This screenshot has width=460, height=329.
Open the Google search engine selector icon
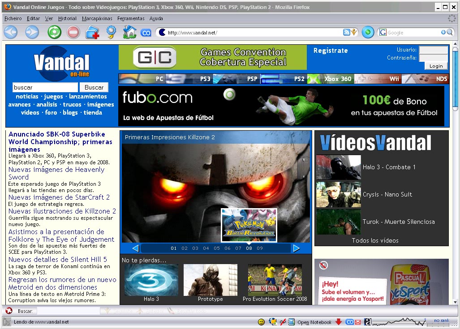(383, 32)
